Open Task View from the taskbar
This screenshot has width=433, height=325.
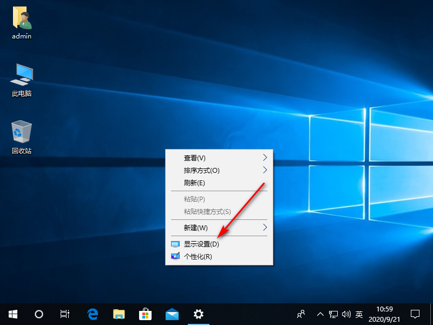tap(64, 314)
